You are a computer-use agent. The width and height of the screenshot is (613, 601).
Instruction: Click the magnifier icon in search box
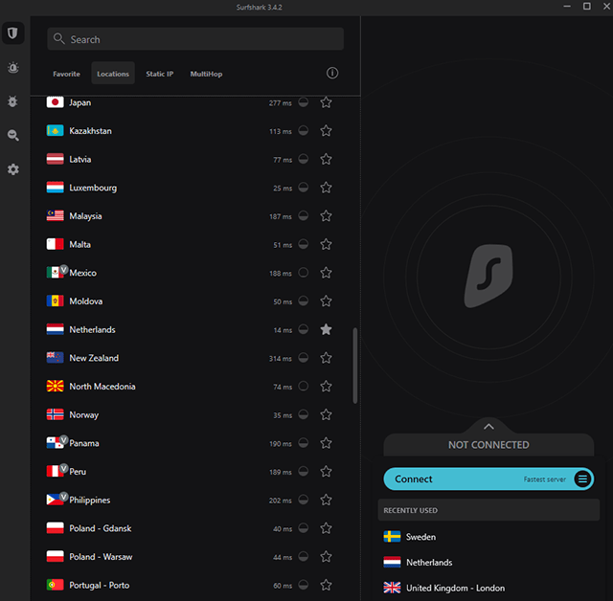click(x=59, y=38)
